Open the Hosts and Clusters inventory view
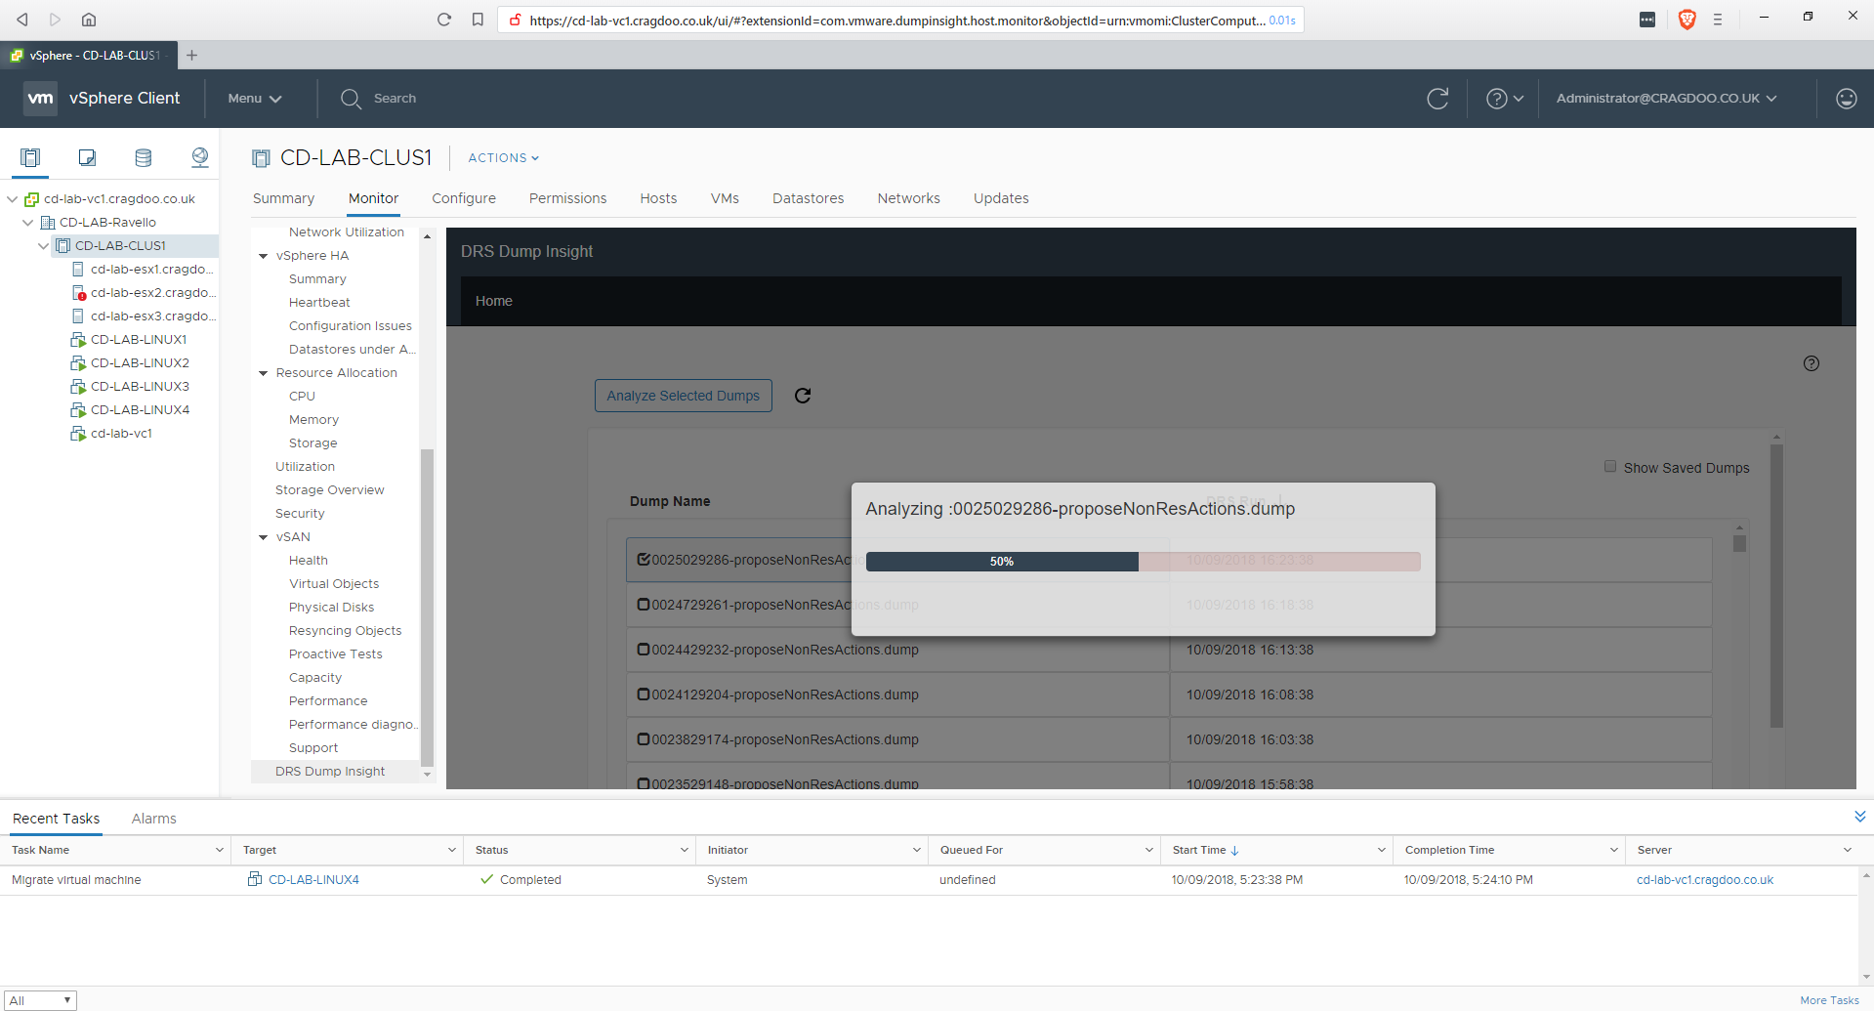 point(30,157)
